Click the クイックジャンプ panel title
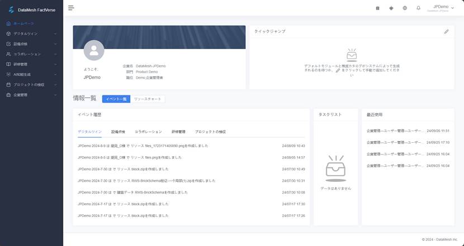Screen dimensions: 464x246 click(270, 31)
